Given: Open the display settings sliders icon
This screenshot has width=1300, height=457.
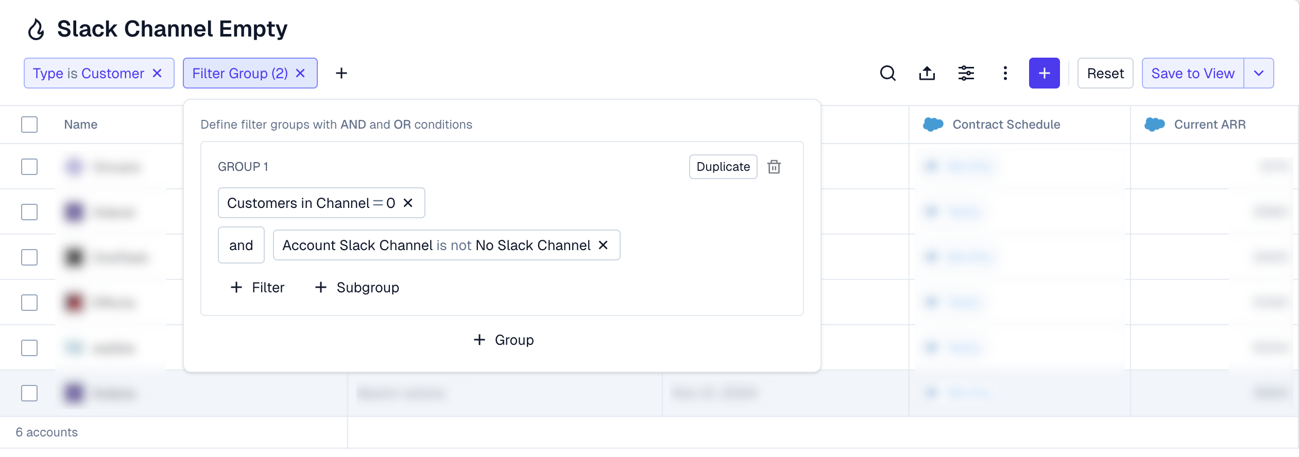Looking at the screenshot, I should point(966,74).
